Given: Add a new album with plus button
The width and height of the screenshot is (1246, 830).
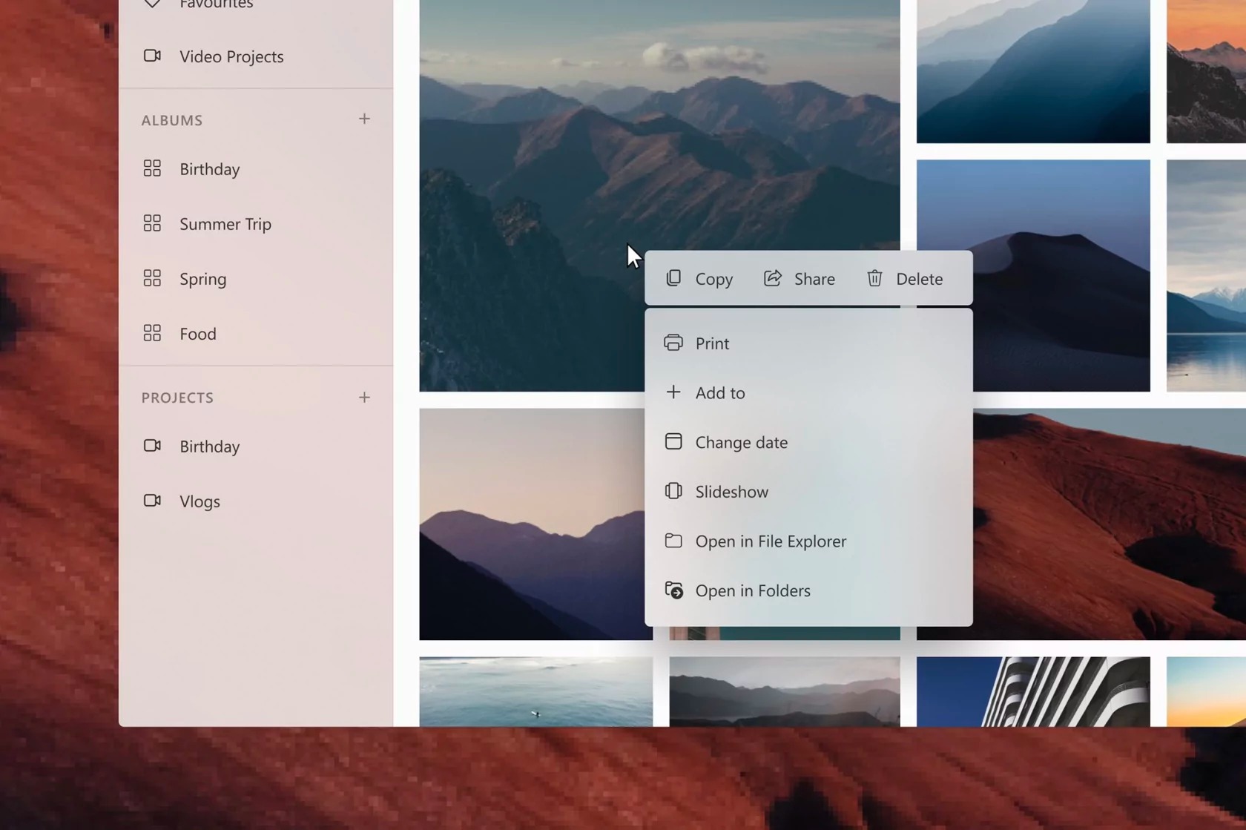Looking at the screenshot, I should point(364,119).
